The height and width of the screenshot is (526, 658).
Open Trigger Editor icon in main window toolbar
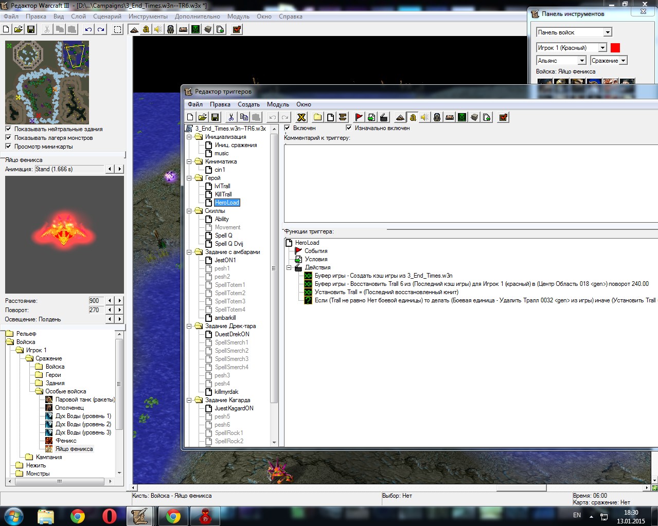[x=146, y=29]
